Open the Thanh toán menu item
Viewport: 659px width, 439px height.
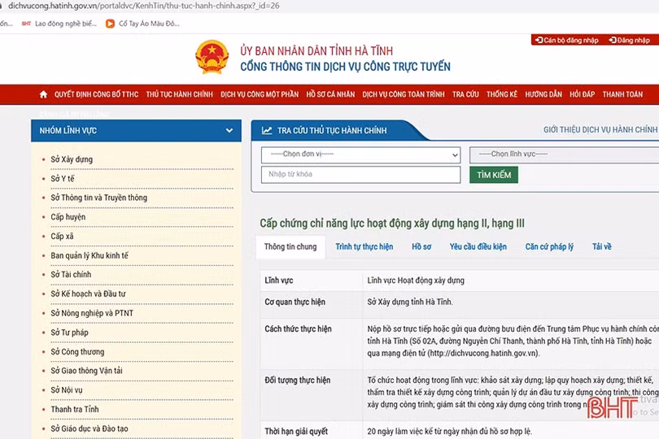coord(622,94)
